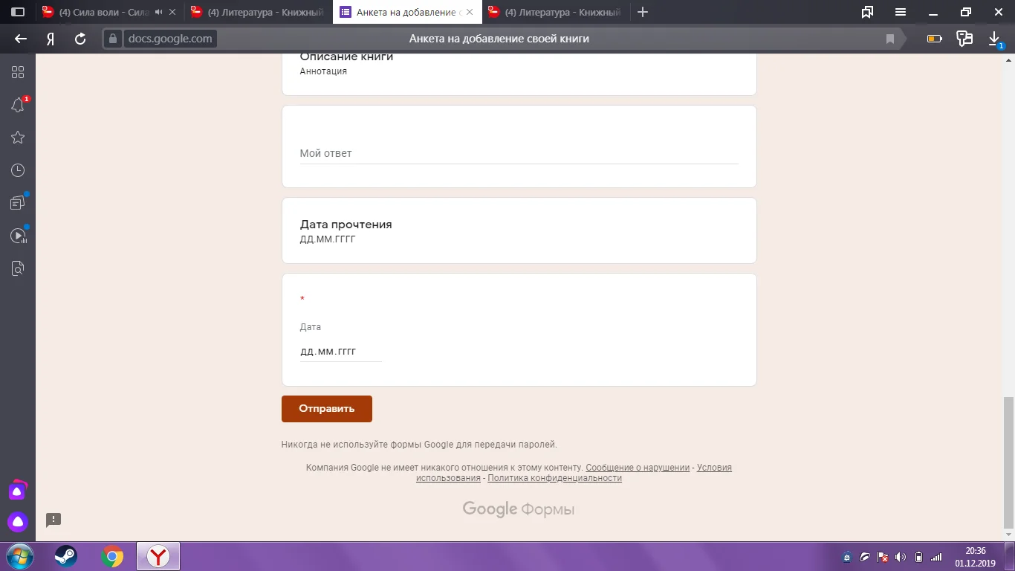Click the battery saver icon in toolbar
Viewport: 1015px width, 571px height.
(935, 39)
